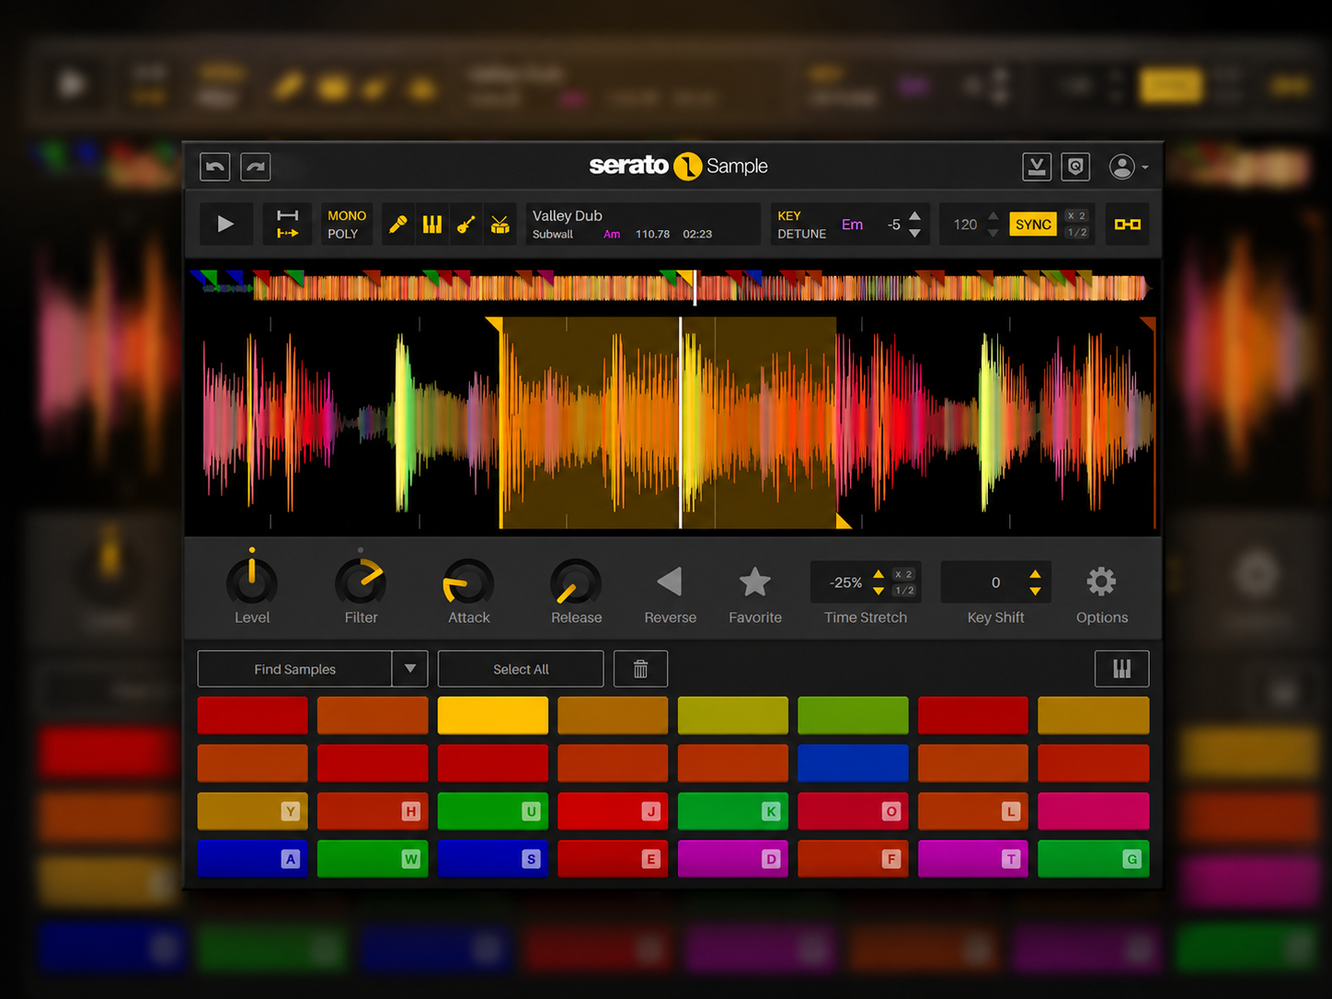This screenshot has width=1332, height=999.
Task: Click the yellow link chain icon
Action: tap(1128, 224)
